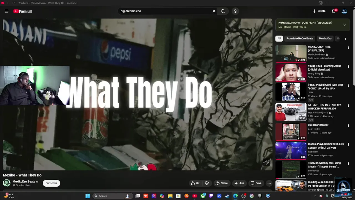Open Microsoft Store from the taskbar

pos(178,196)
